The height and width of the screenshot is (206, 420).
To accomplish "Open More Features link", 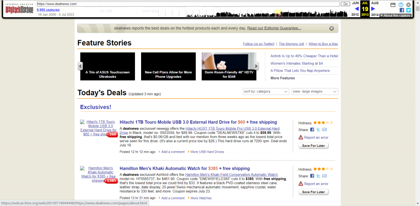I will 283,78.
